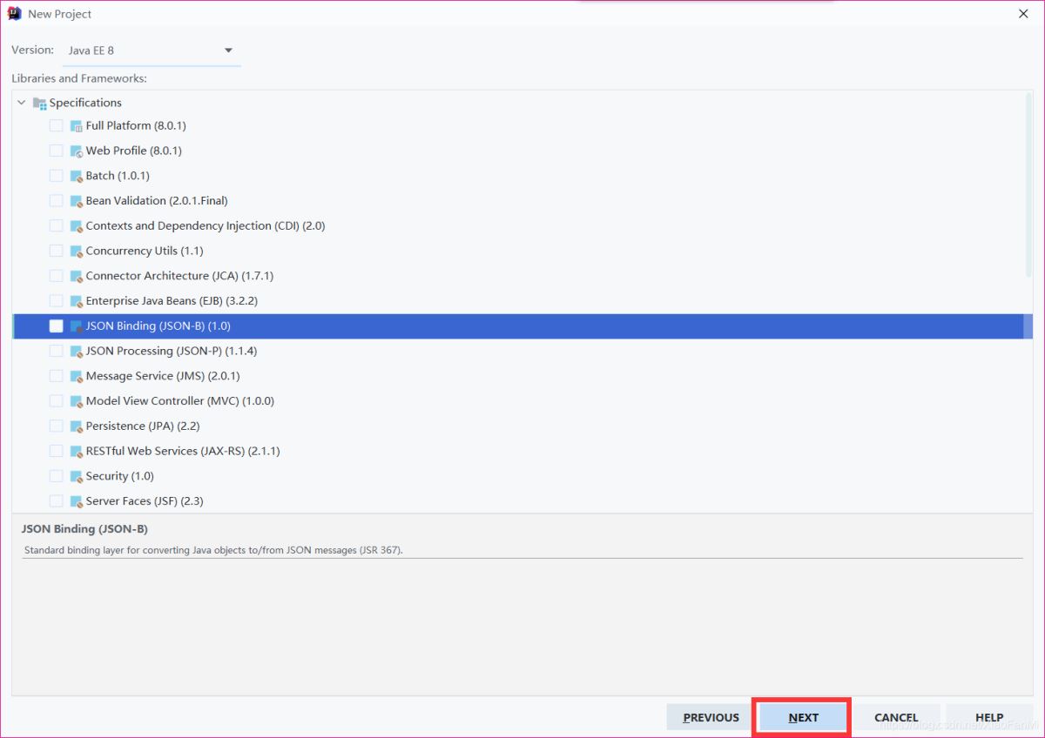This screenshot has width=1045, height=738.
Task: Click the JSON Binding (JSON-B) icon
Action: click(76, 326)
